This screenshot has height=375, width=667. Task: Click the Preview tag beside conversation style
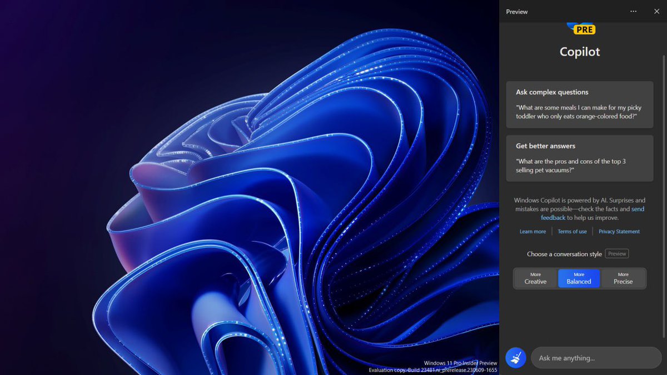(x=617, y=254)
